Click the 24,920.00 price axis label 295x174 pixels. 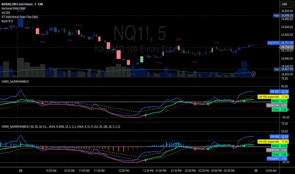pos(287,11)
